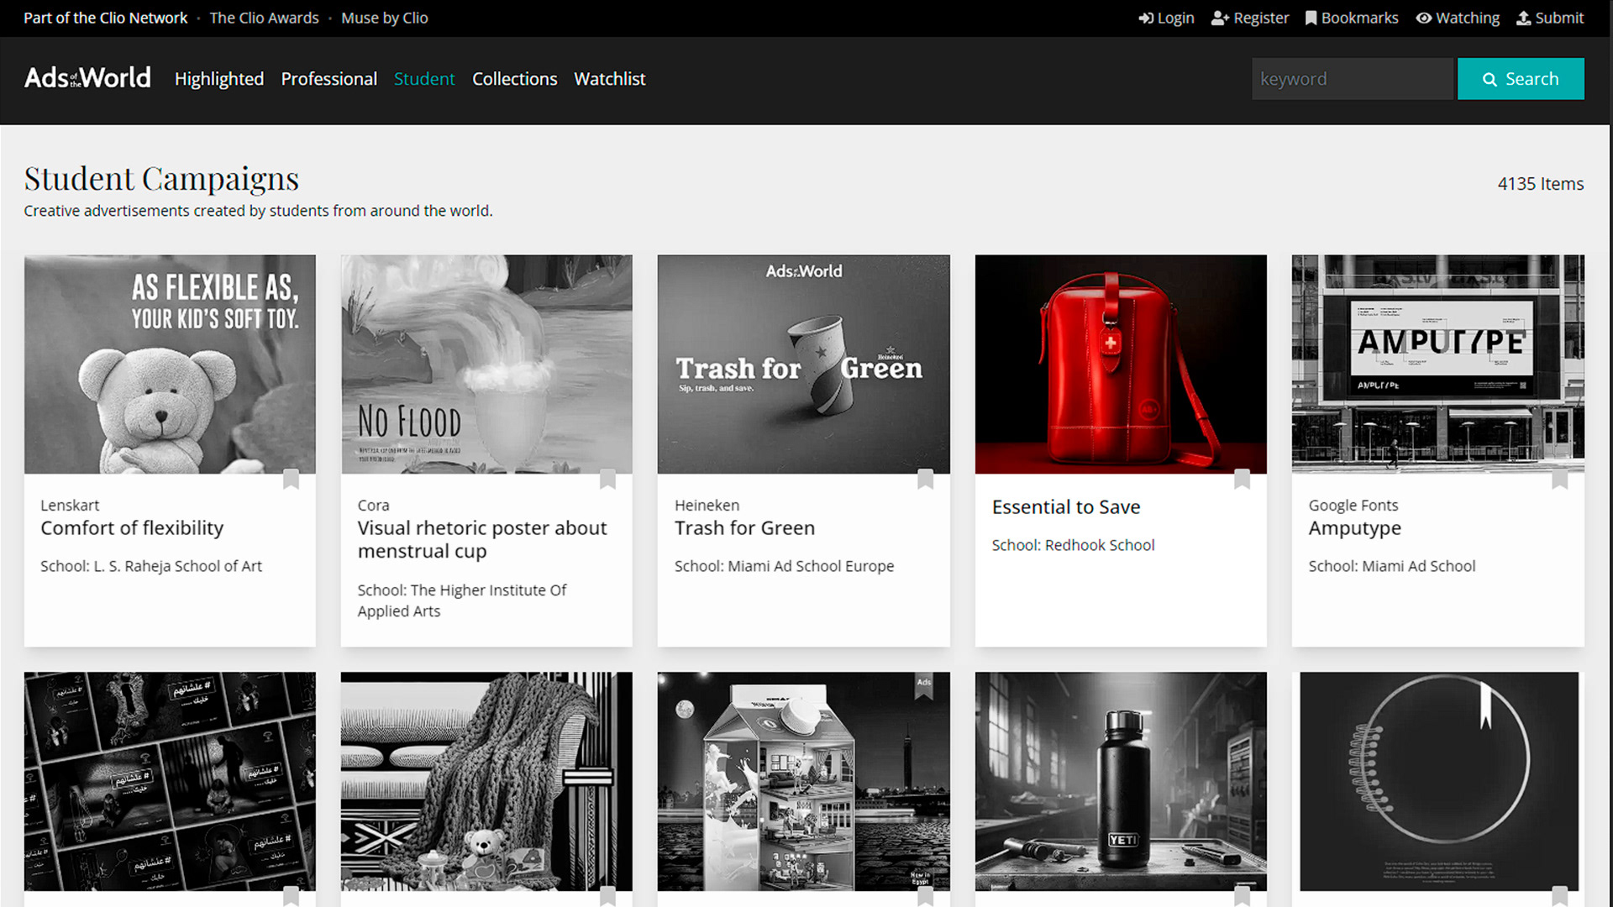This screenshot has height=907, width=1613.
Task: Bookmark the Amputype campaign
Action: (x=1559, y=480)
